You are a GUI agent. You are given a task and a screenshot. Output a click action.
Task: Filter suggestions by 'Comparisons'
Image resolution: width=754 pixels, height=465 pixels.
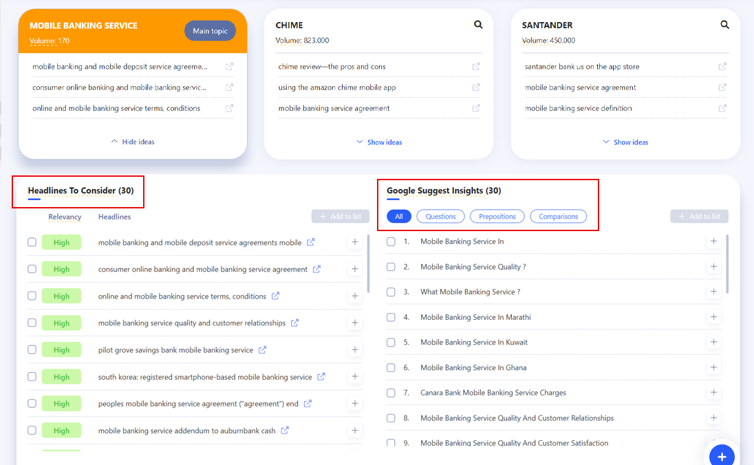tap(559, 217)
